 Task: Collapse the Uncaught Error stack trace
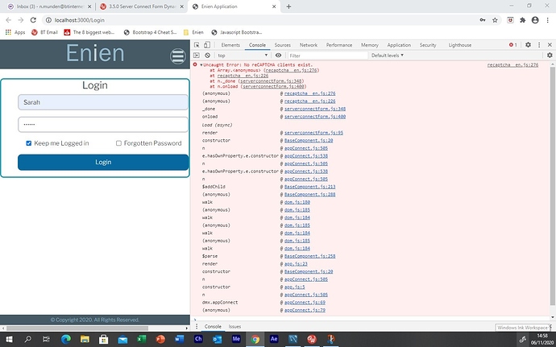point(201,64)
